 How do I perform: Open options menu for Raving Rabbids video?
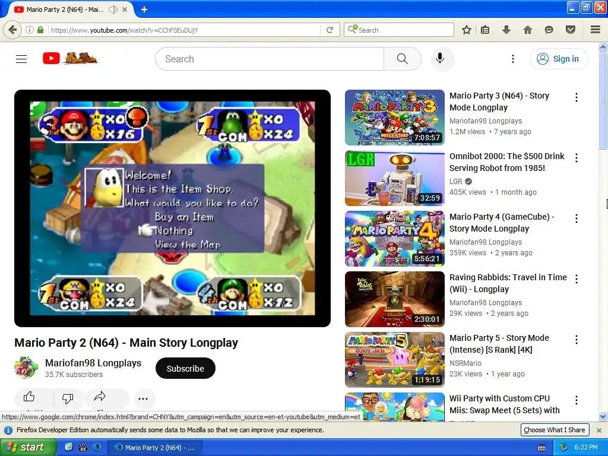(577, 279)
